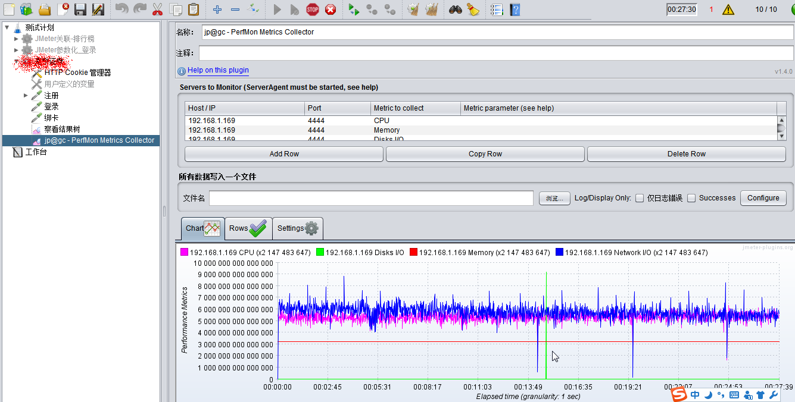Select HTTP Cookie 管理器 in tree
The width and height of the screenshot is (795, 402).
(x=77, y=73)
